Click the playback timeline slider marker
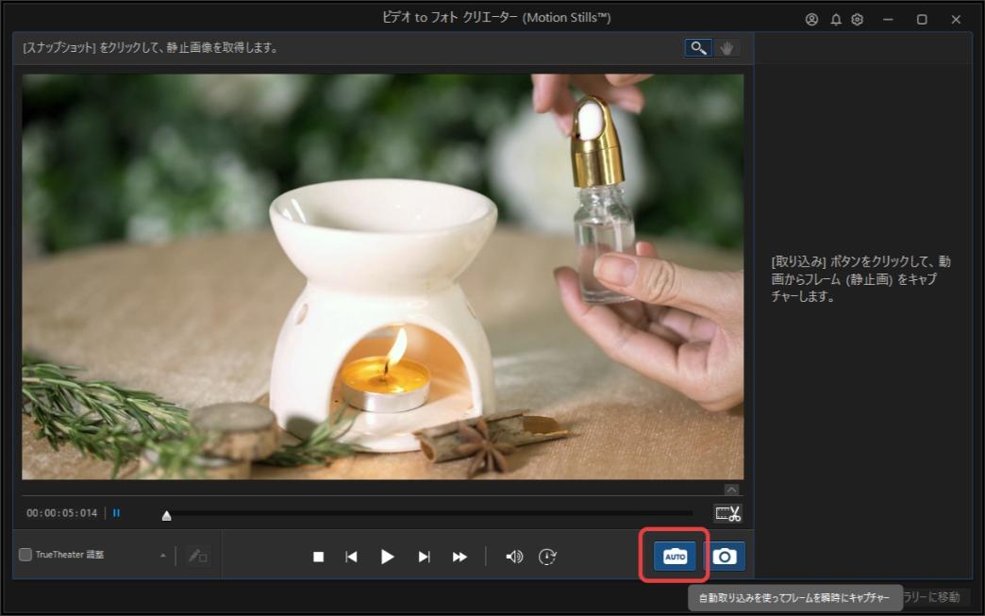Screen dimensions: 985x616 [x=166, y=514]
